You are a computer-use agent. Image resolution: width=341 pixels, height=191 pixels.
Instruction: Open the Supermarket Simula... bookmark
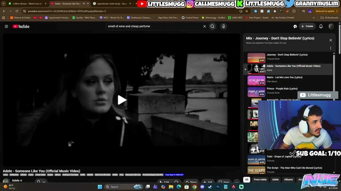pyautogui.click(x=57, y=18)
